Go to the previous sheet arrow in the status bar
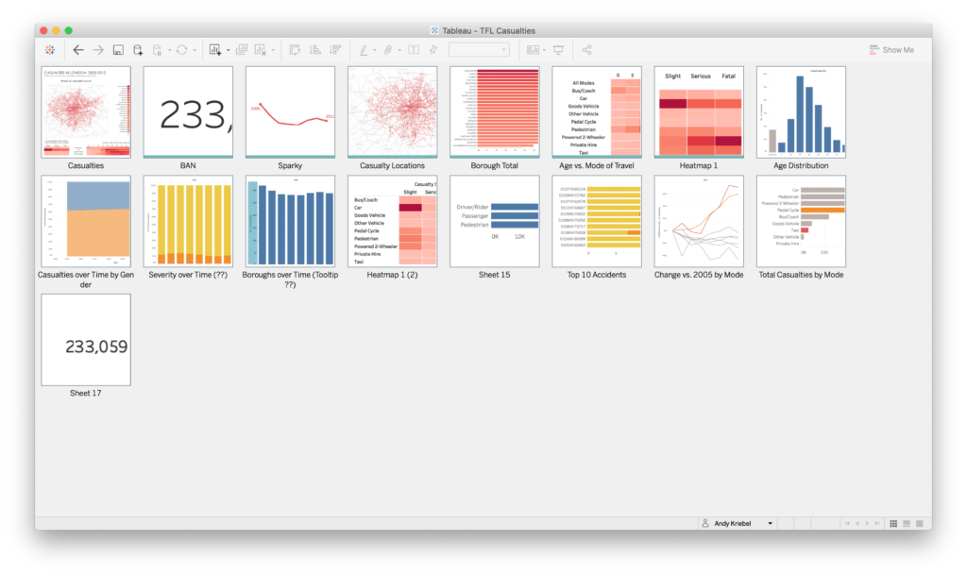Screen dimensions: 967x576 (x=857, y=523)
